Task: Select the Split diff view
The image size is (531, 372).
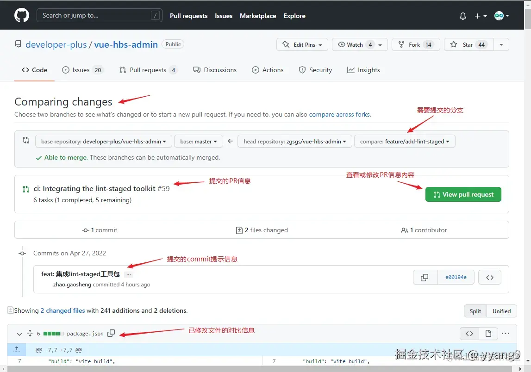Action: 475,311
